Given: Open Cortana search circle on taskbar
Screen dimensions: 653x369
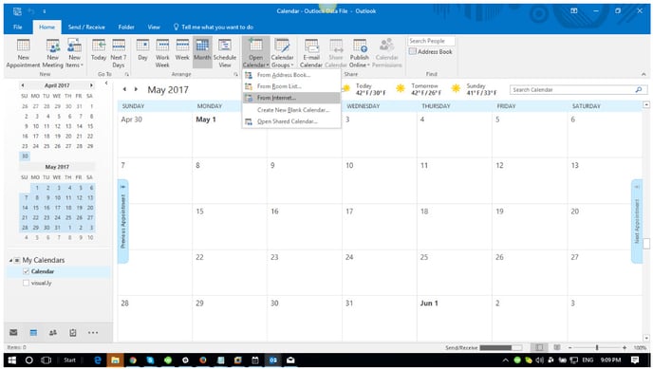Looking at the screenshot, I should [x=28, y=360].
